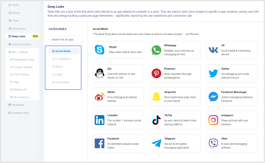Click the TikTok logo icon
265x163 pixels.
156,120
